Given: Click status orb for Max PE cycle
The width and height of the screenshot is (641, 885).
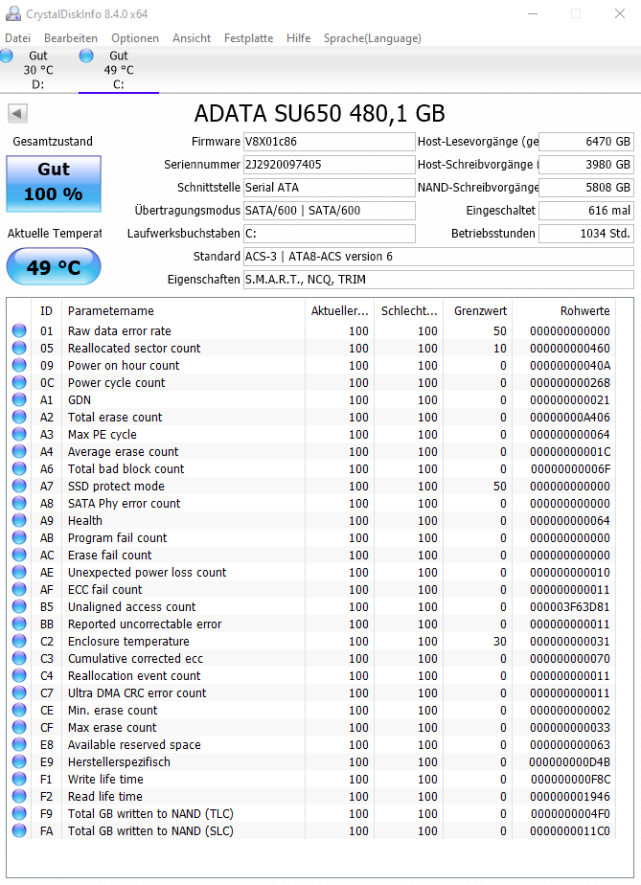Looking at the screenshot, I should point(19,434).
